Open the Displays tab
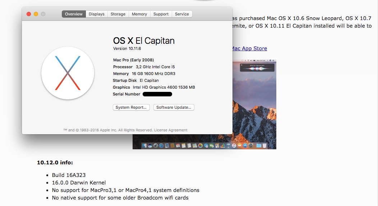Image resolution: width=378 pixels, height=206 pixels. pyautogui.click(x=96, y=14)
